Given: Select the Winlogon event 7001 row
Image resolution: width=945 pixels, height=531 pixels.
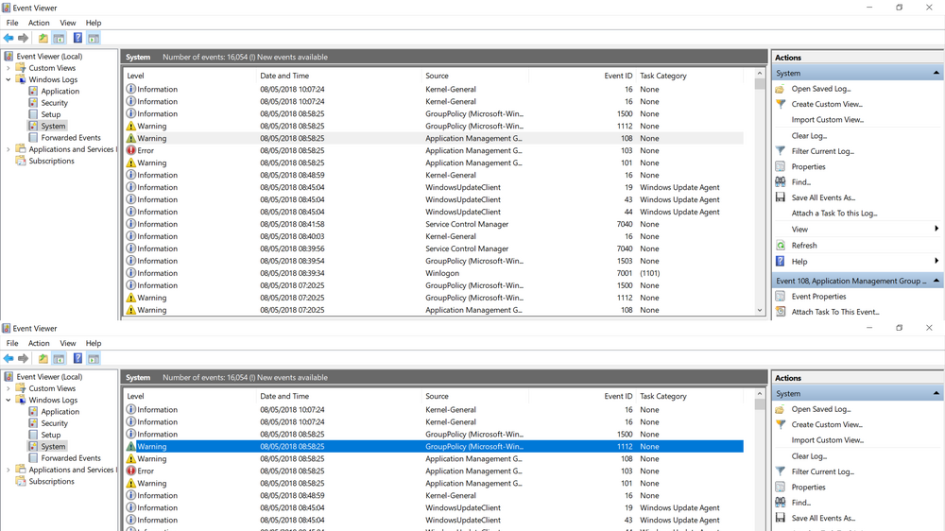Looking at the screenshot, I should [x=434, y=273].
